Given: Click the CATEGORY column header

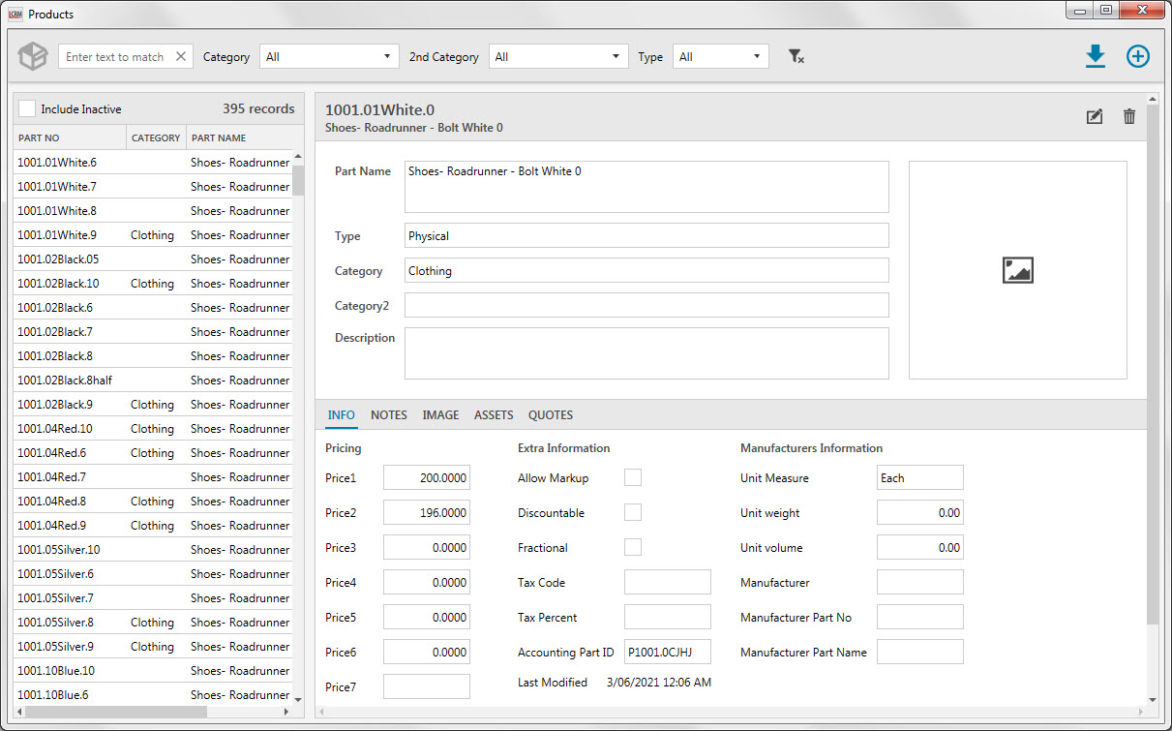Looking at the screenshot, I should [x=155, y=137].
